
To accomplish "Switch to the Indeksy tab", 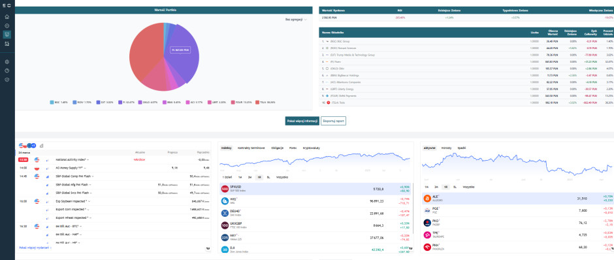I will (227, 148).
